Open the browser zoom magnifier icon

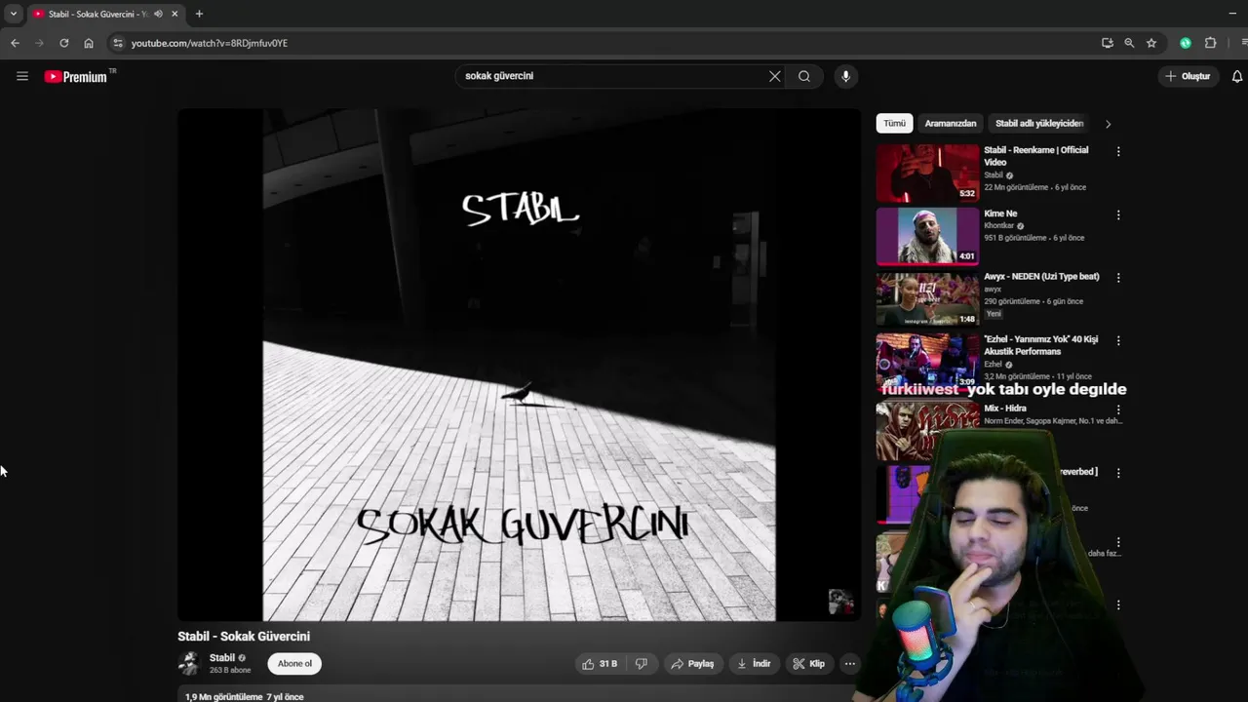(x=1129, y=43)
